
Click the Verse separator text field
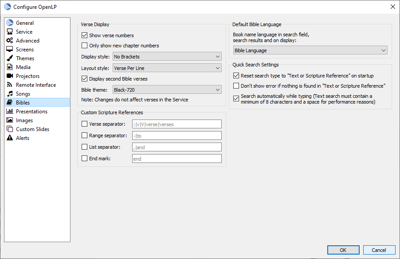(177, 124)
